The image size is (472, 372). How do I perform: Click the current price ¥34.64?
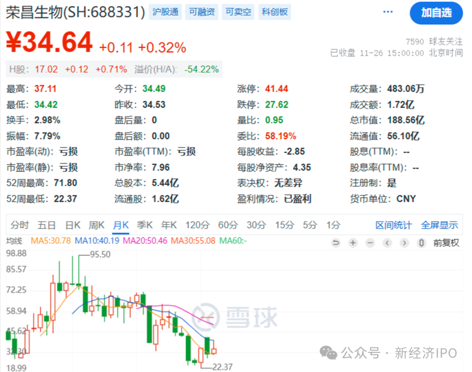(49, 42)
